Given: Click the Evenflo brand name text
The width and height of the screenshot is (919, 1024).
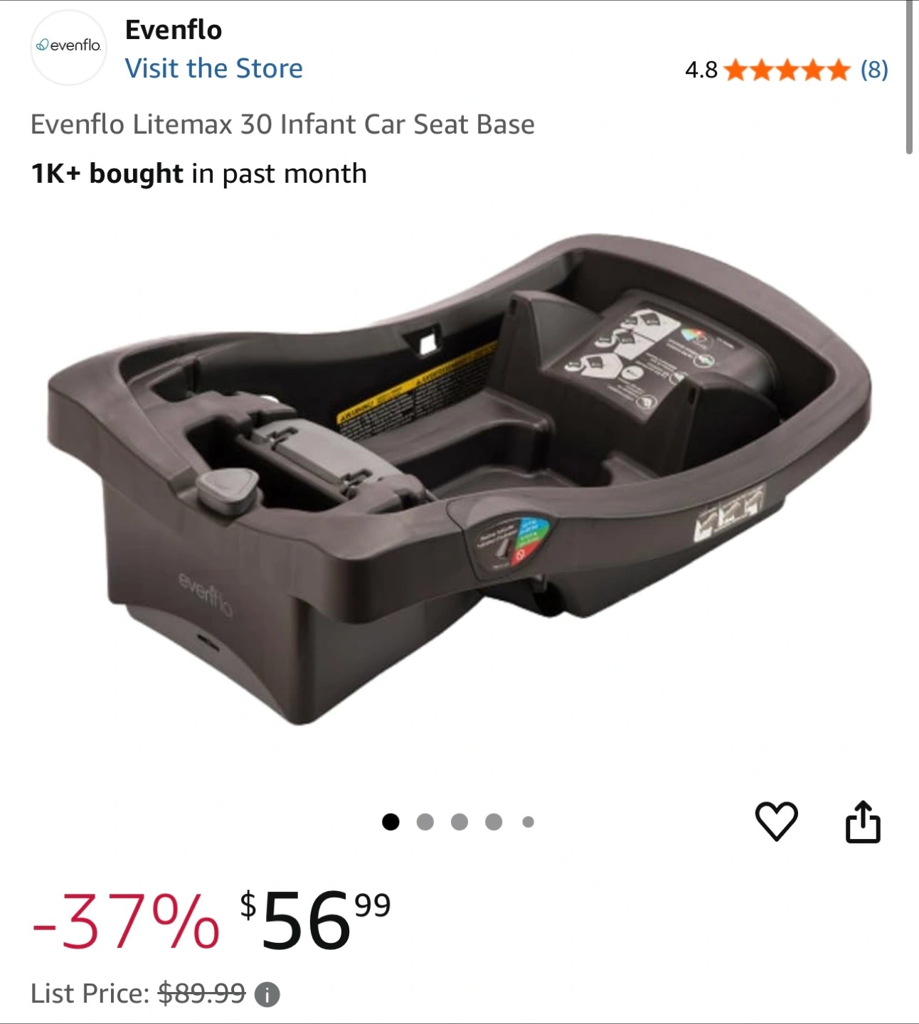Looking at the screenshot, I should tap(174, 30).
